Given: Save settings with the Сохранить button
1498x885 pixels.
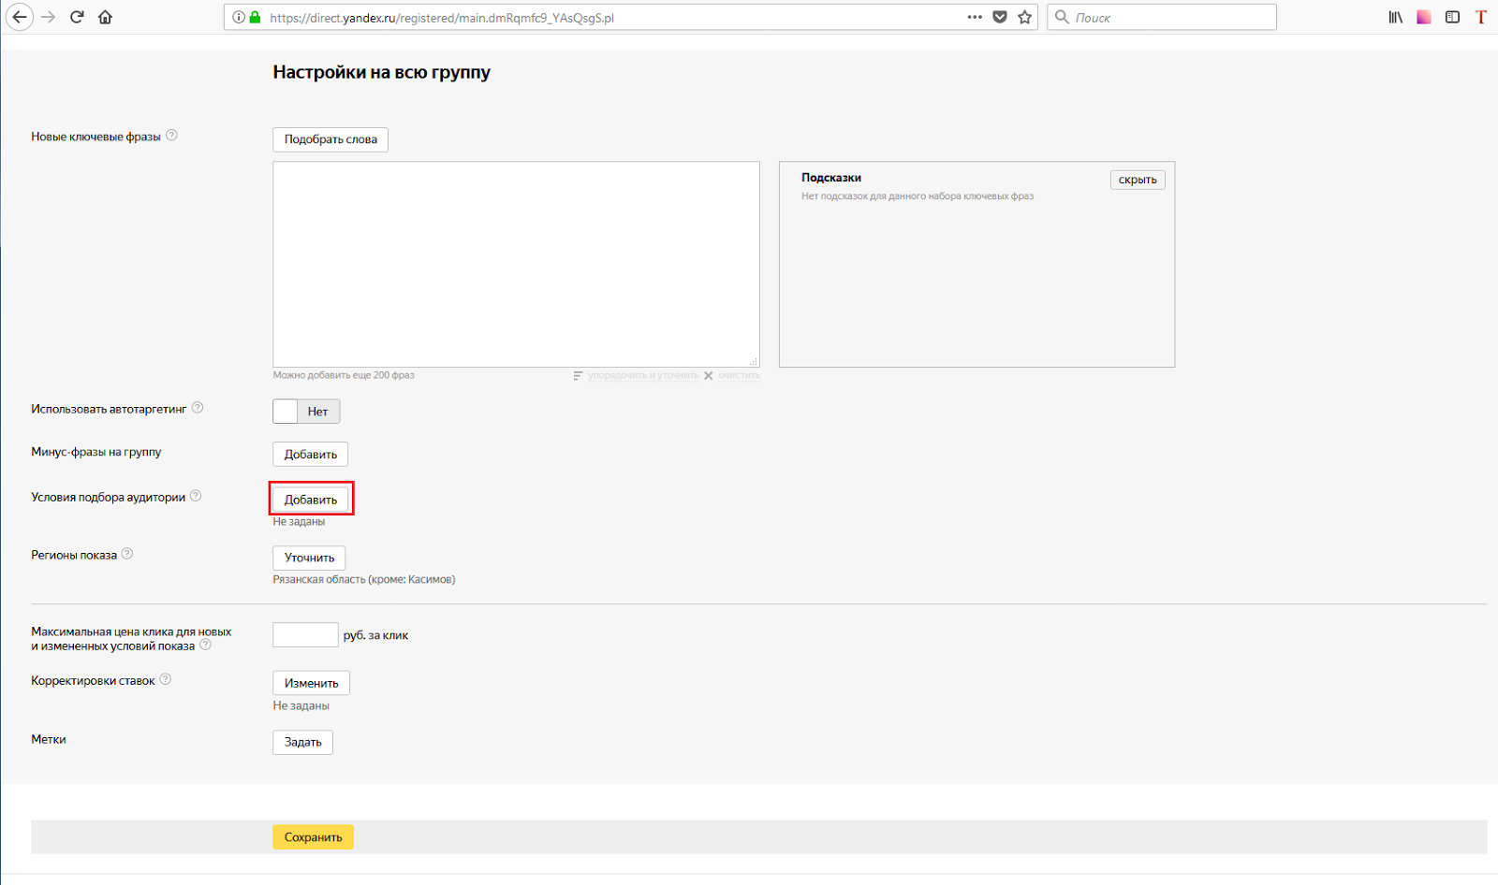Looking at the screenshot, I should click(313, 837).
